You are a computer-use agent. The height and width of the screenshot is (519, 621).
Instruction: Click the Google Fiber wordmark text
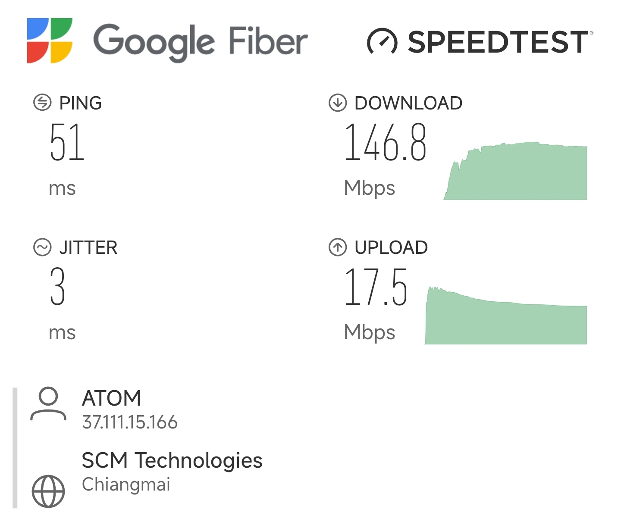point(201,42)
